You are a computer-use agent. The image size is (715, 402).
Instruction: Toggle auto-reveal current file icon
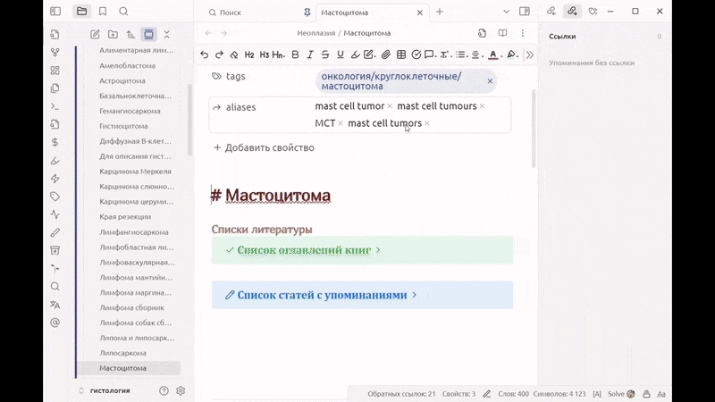coord(148,34)
